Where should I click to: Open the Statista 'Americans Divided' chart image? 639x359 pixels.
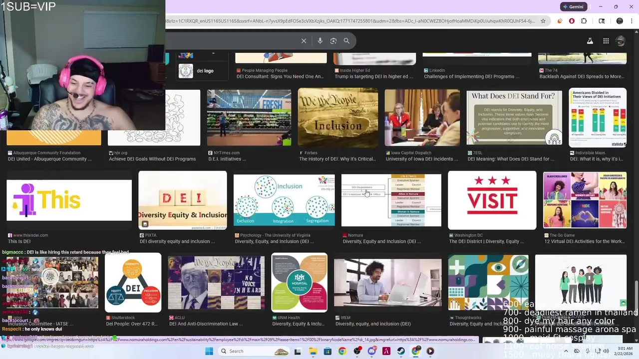[598, 118]
